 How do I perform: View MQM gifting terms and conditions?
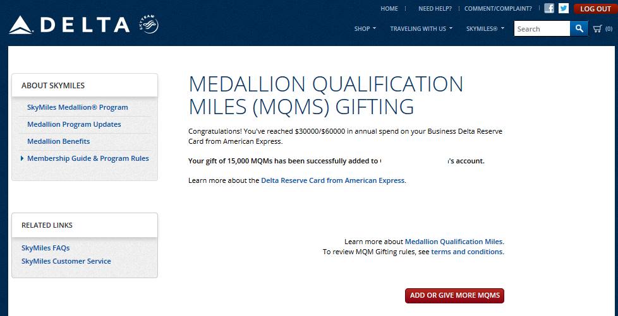pyautogui.click(x=466, y=252)
